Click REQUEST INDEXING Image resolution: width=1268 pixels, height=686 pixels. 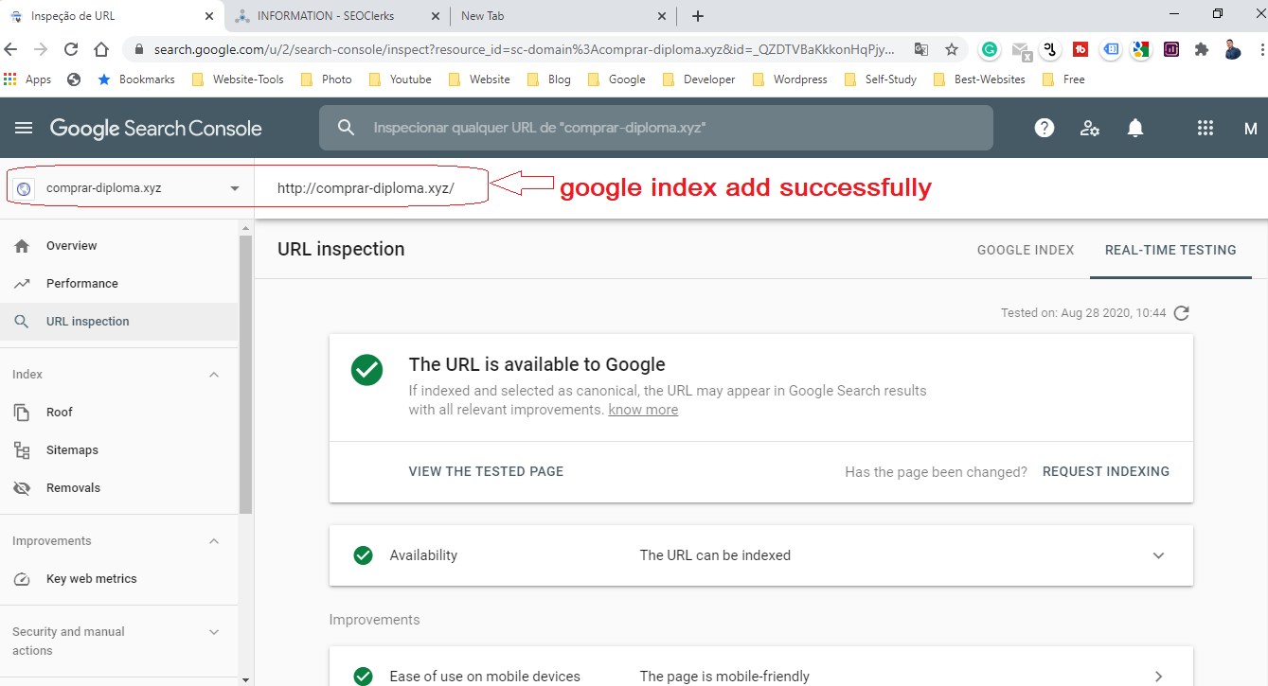point(1105,471)
